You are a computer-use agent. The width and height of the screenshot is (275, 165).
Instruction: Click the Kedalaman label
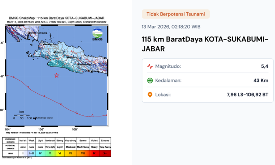pyautogui.click(x=168, y=81)
